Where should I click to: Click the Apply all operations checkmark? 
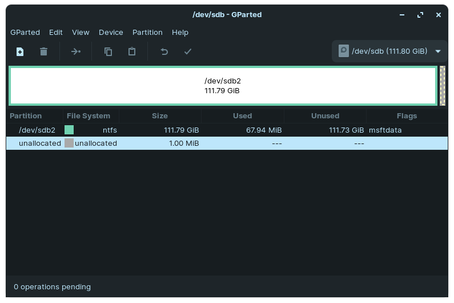click(x=188, y=51)
